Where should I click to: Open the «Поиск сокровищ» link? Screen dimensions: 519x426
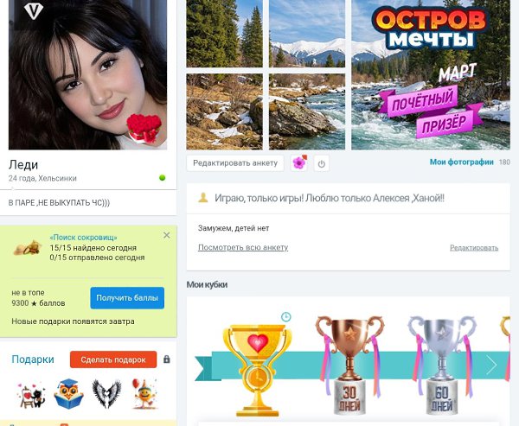[x=83, y=238]
